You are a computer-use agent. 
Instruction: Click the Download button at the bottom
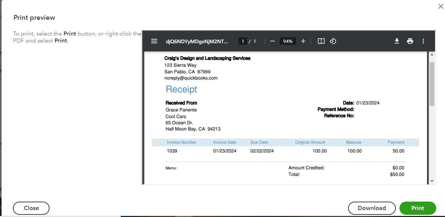point(372,208)
